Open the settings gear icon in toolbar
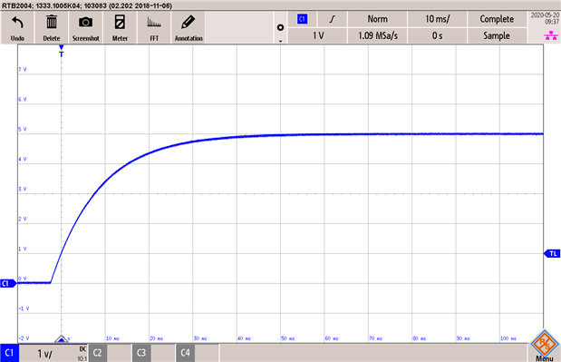The height and width of the screenshot is (362, 561). point(281,27)
